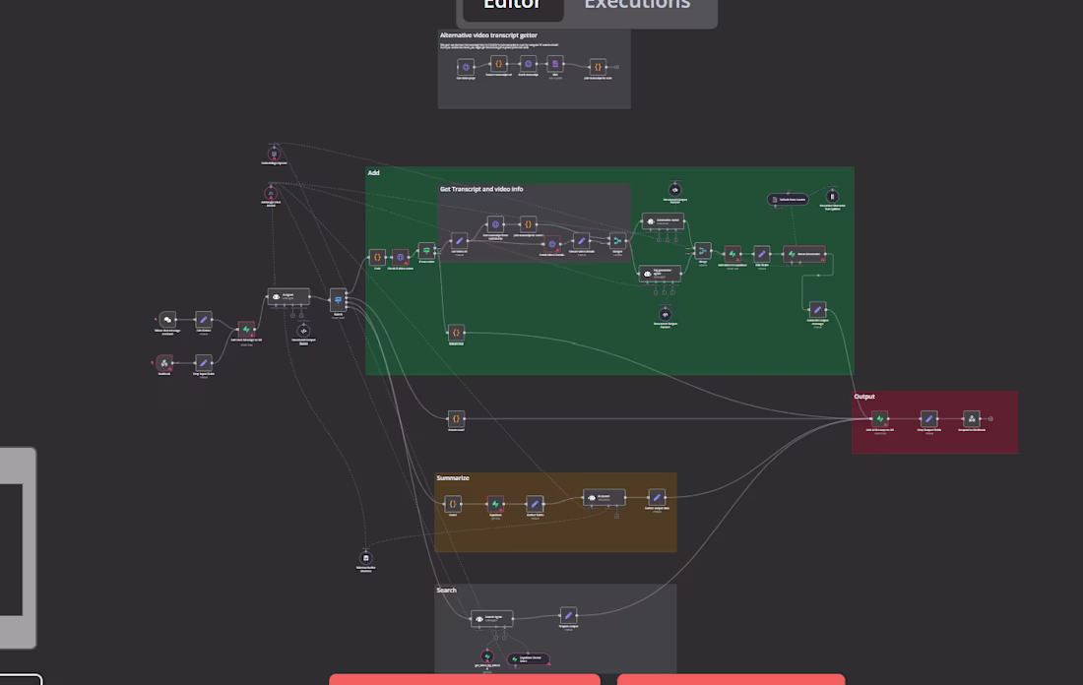
Task: Switch to the Executions tab
Action: (x=638, y=6)
